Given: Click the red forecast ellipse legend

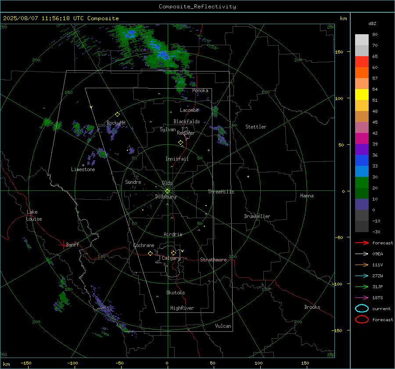Looking at the screenshot, I should (x=362, y=319).
